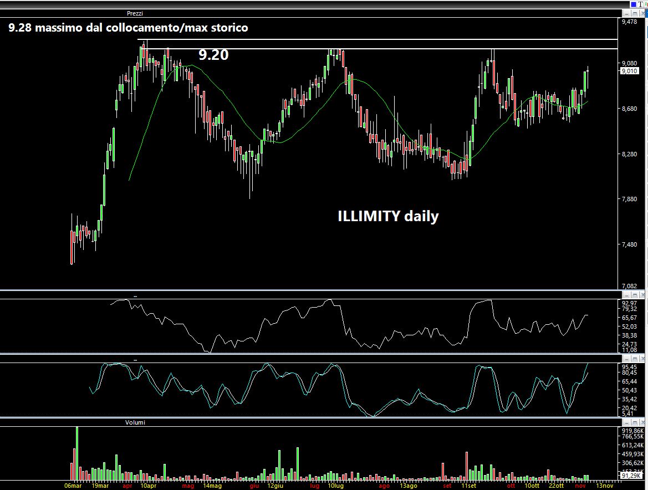Click the 13ago date on the time axis
The image size is (648, 490).
click(408, 486)
